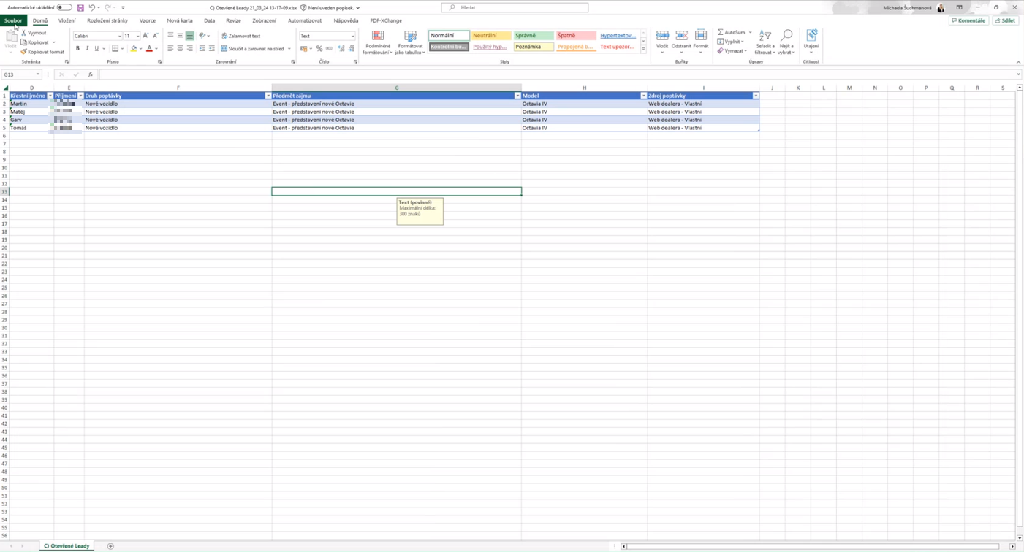The width and height of the screenshot is (1024, 552).
Task: Click the Sdílet button
Action: [x=1006, y=20]
